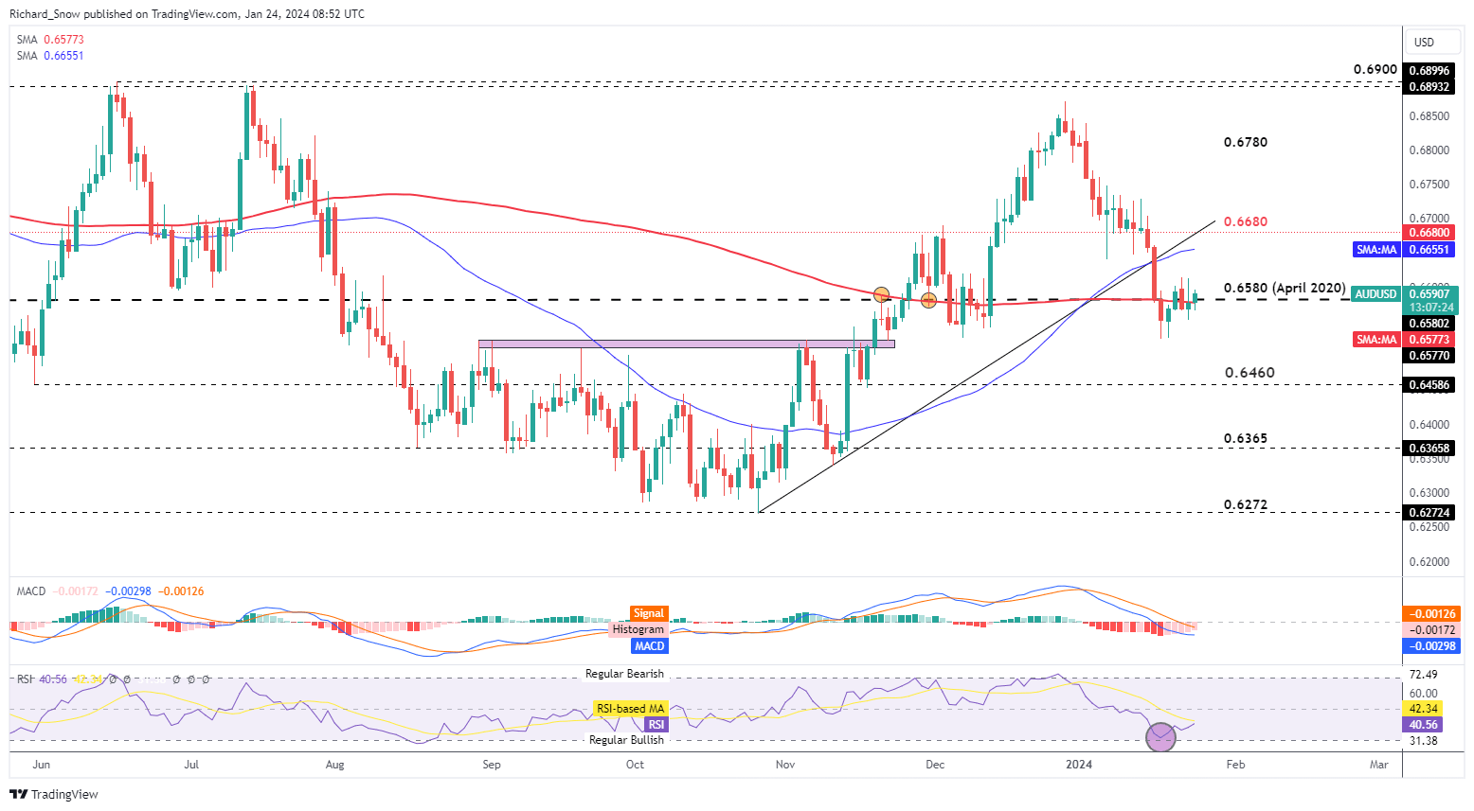Click the 0.62000 price scale value
Image resolution: width=1474 pixels, height=811 pixels.
click(1430, 562)
